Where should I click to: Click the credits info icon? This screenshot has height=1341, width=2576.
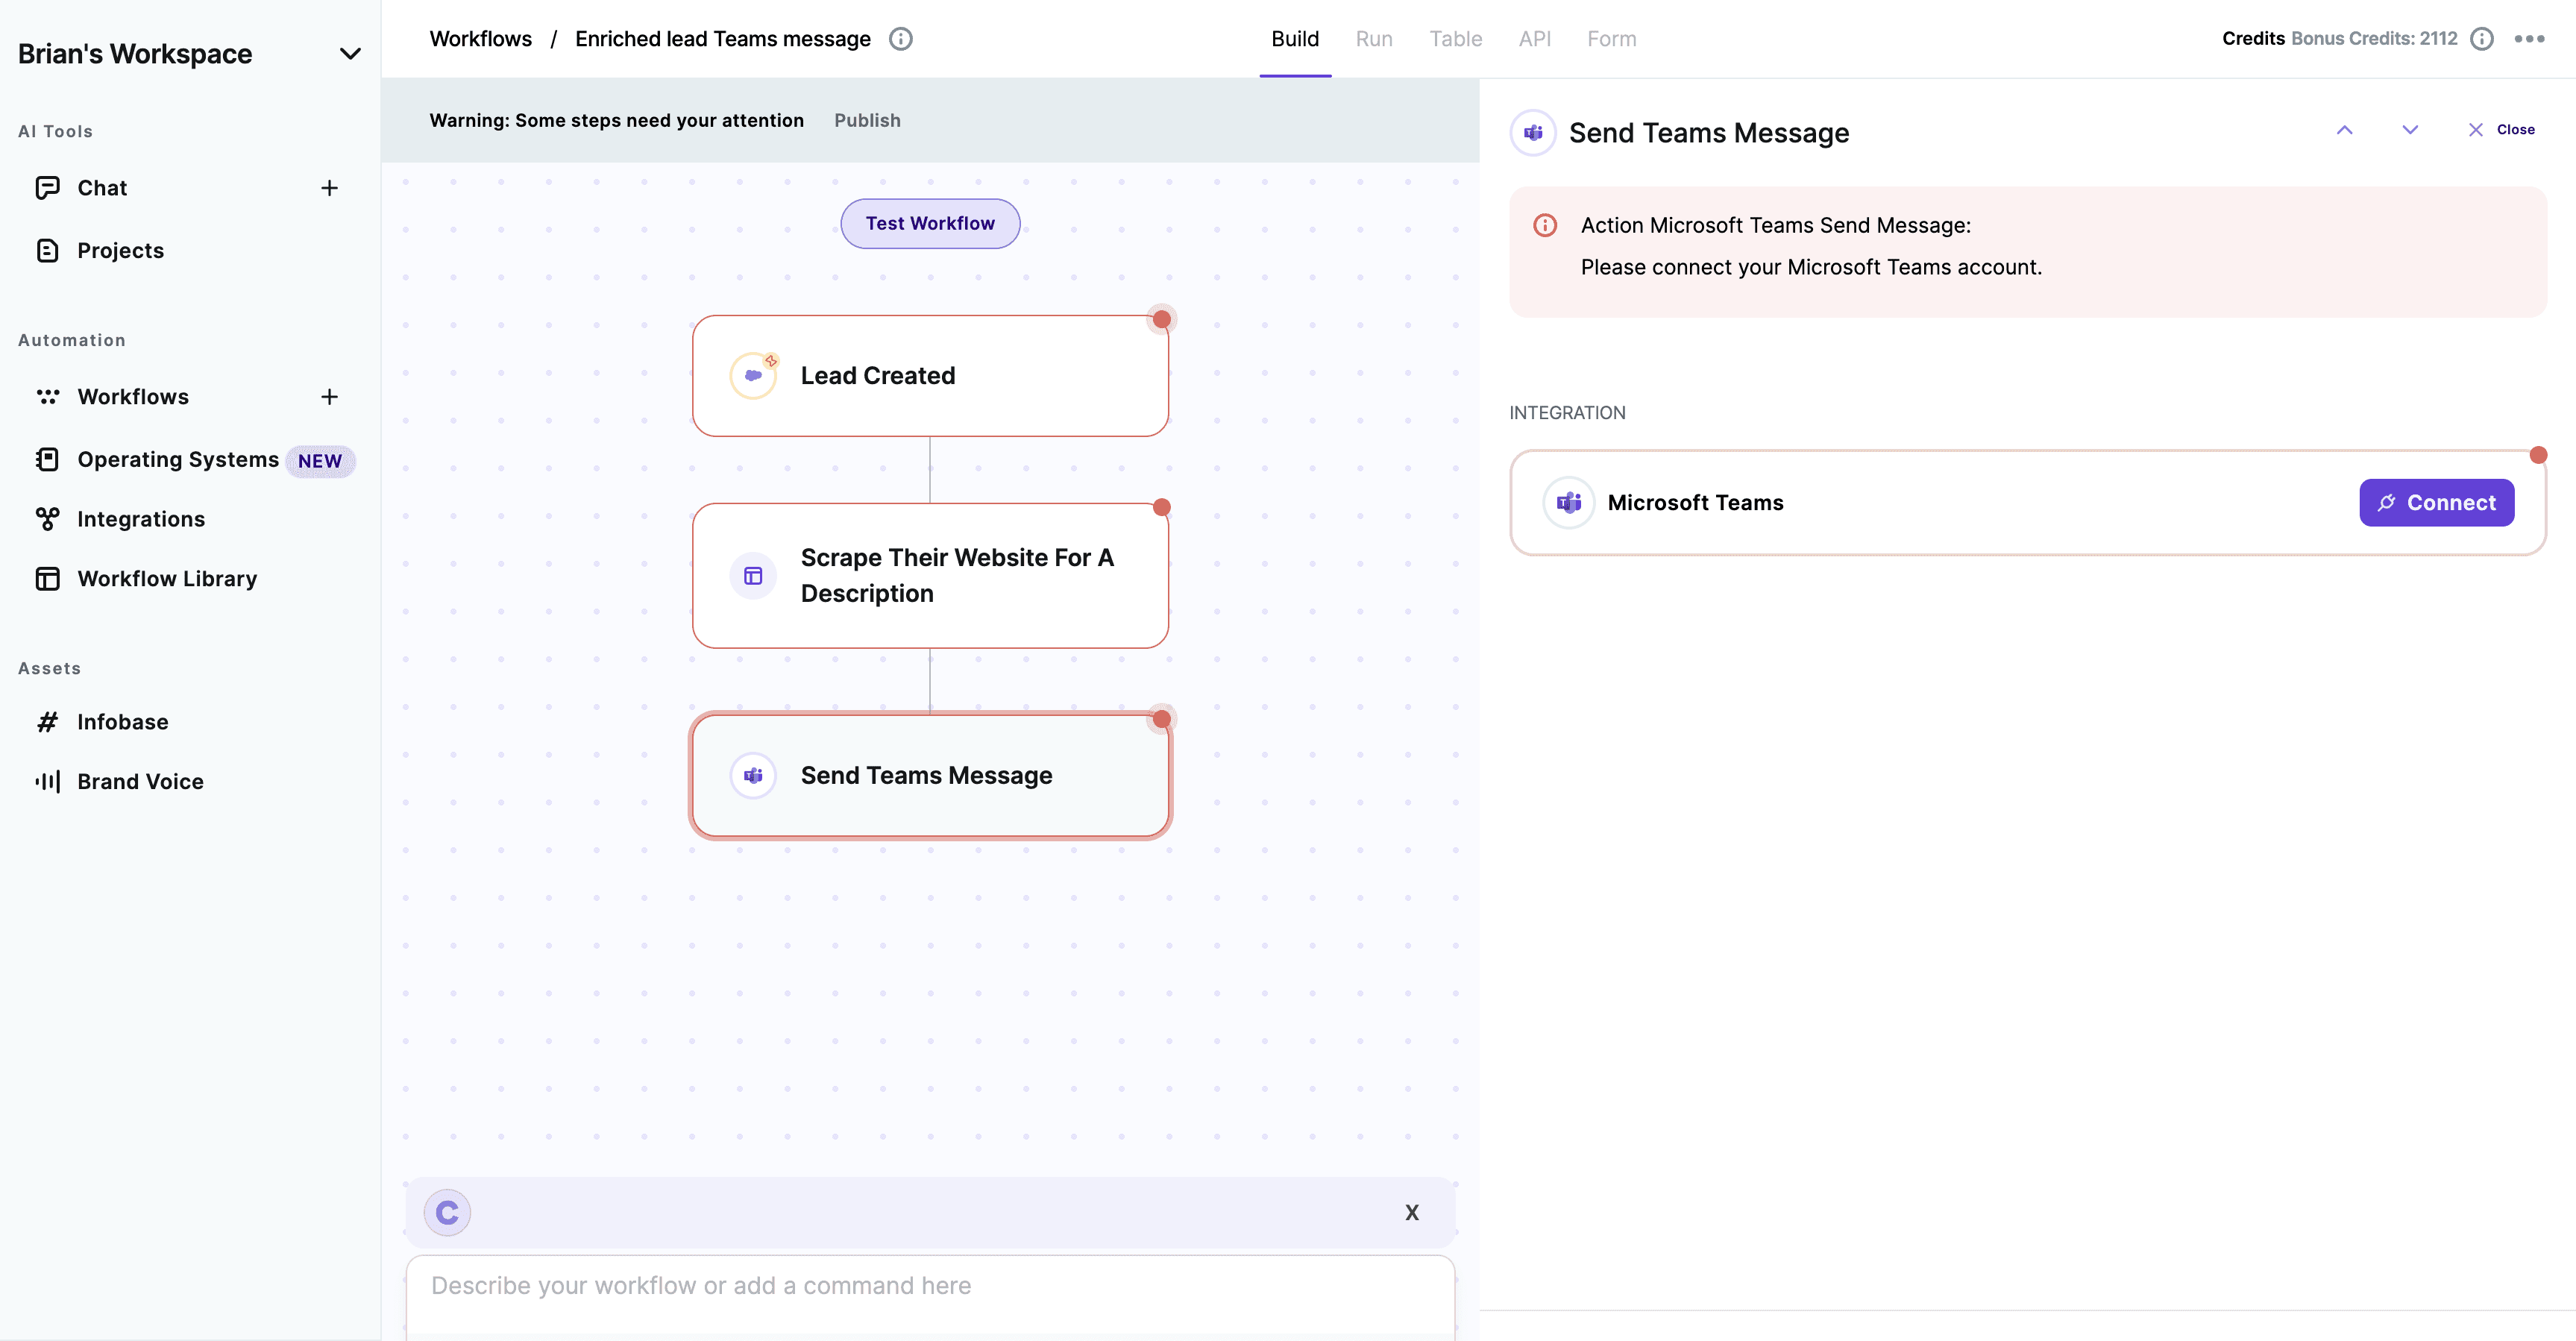(x=2481, y=39)
